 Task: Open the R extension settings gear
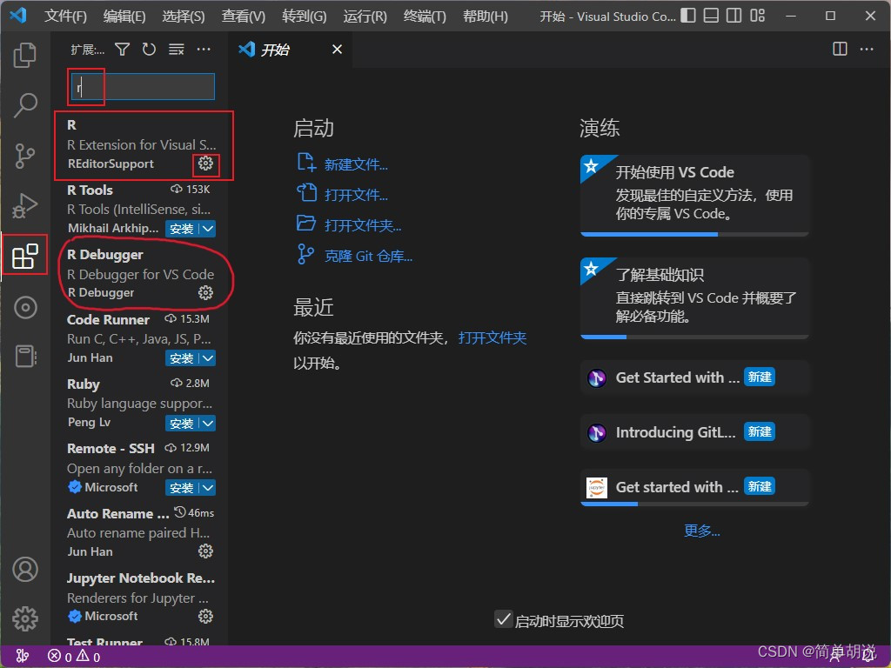click(205, 164)
